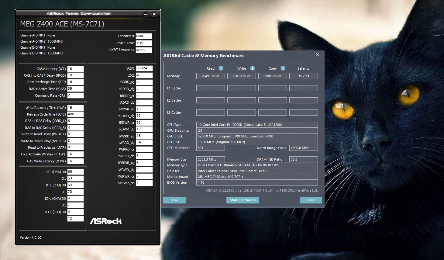The height and width of the screenshot is (260, 444).
Task: Select the CPU Multiplier field showing 52x
Action: (x=211, y=148)
